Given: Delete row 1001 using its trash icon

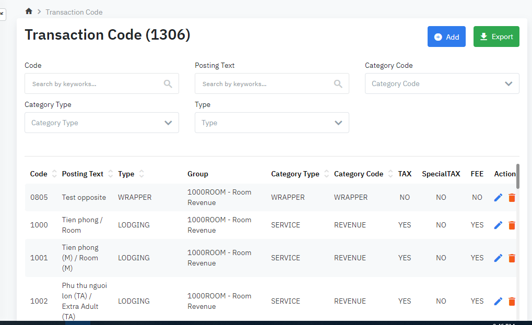Looking at the screenshot, I should point(512,258).
